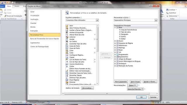187x105 pixels.
Task: Click the Novo Separador button
Action: pos(121,82)
